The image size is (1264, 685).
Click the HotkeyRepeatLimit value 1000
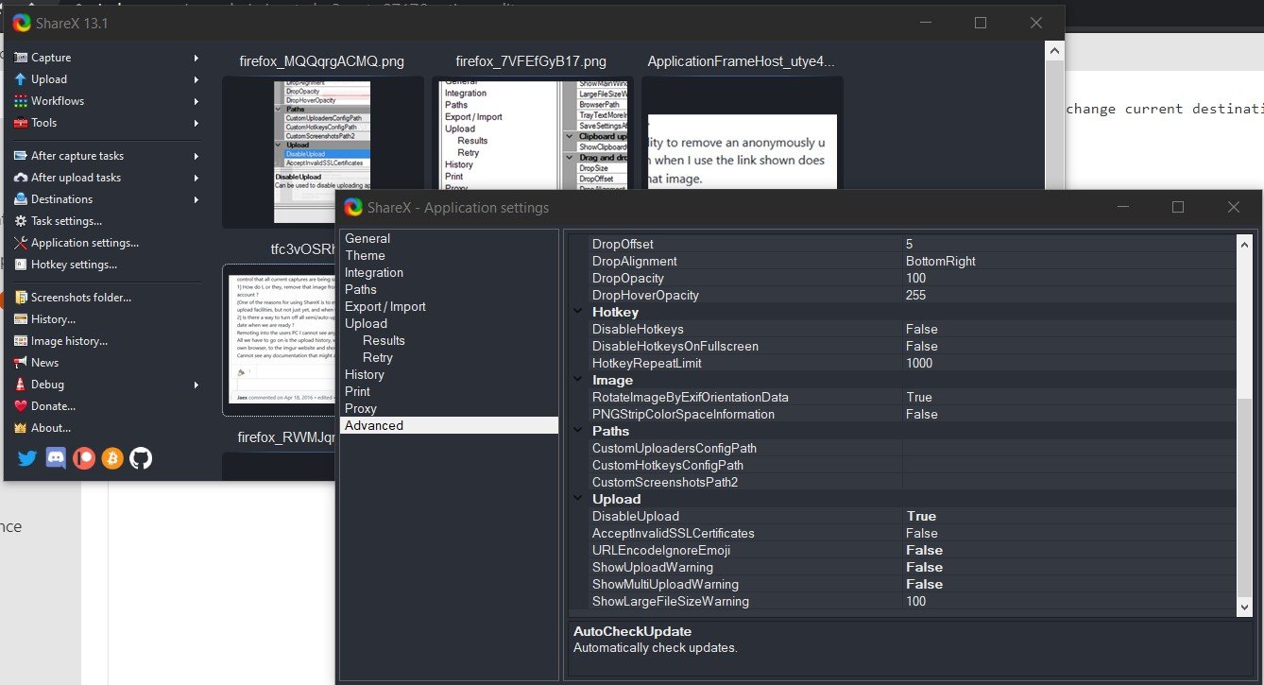coord(1068,363)
